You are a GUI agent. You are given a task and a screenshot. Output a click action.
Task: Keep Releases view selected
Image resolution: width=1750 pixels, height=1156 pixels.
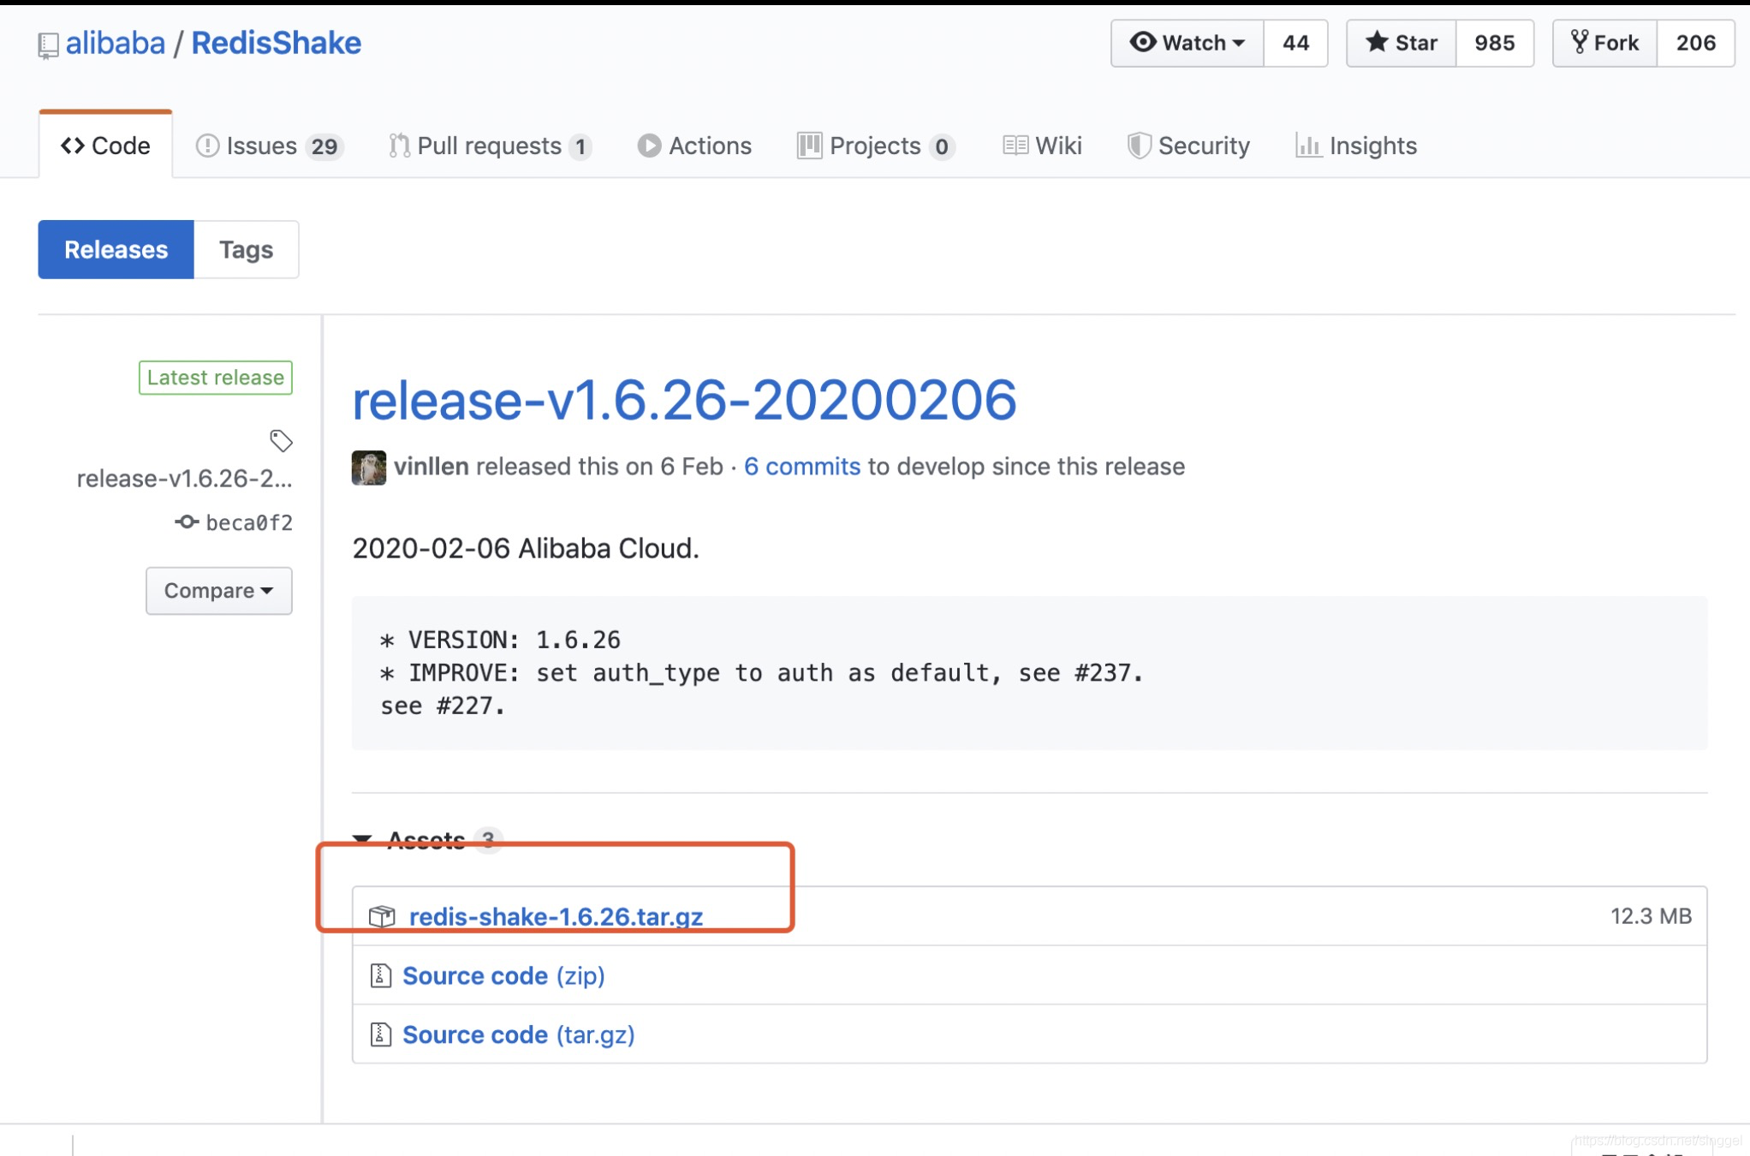pos(116,249)
